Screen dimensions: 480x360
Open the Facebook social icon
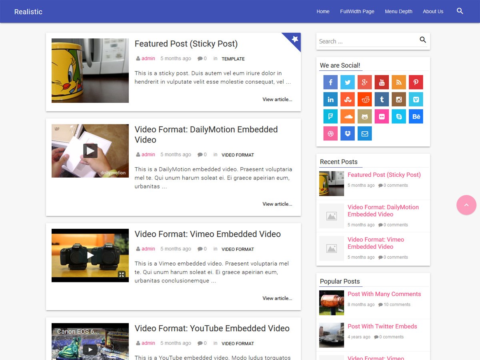pos(330,82)
